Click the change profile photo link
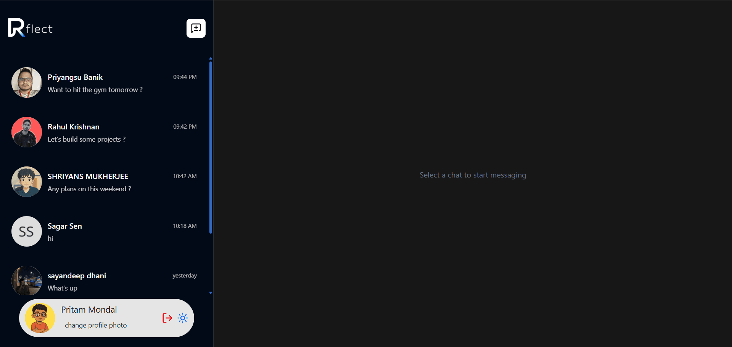 pos(95,325)
